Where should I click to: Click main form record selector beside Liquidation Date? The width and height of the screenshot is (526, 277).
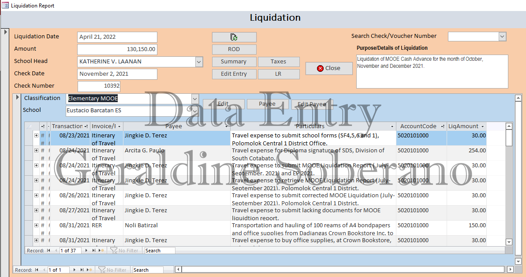5,32
